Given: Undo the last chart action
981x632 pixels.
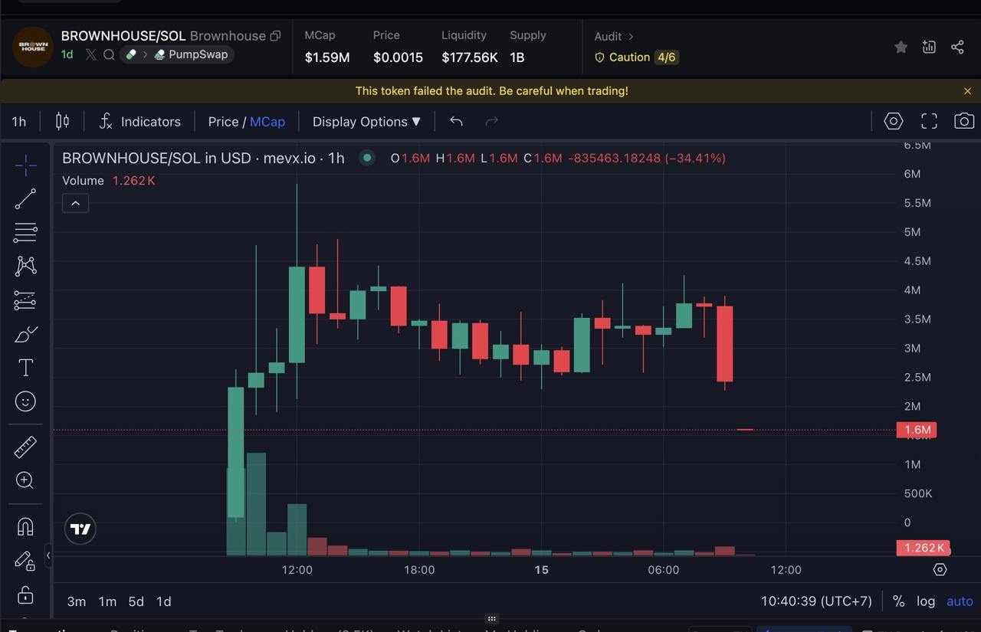Looking at the screenshot, I should (x=456, y=121).
